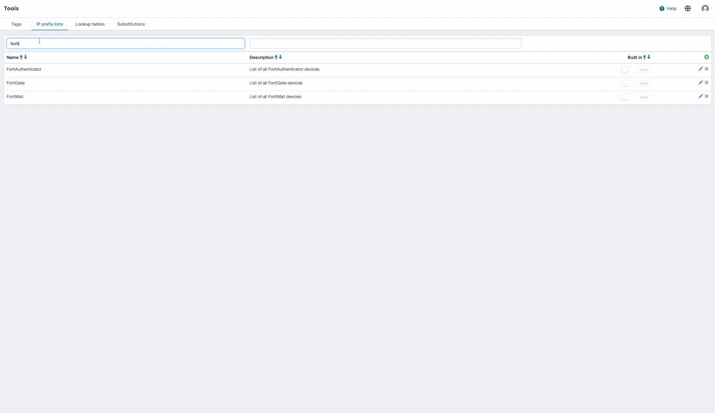Edit the FortiGate prefix list
The image size is (715, 413).
click(x=700, y=83)
